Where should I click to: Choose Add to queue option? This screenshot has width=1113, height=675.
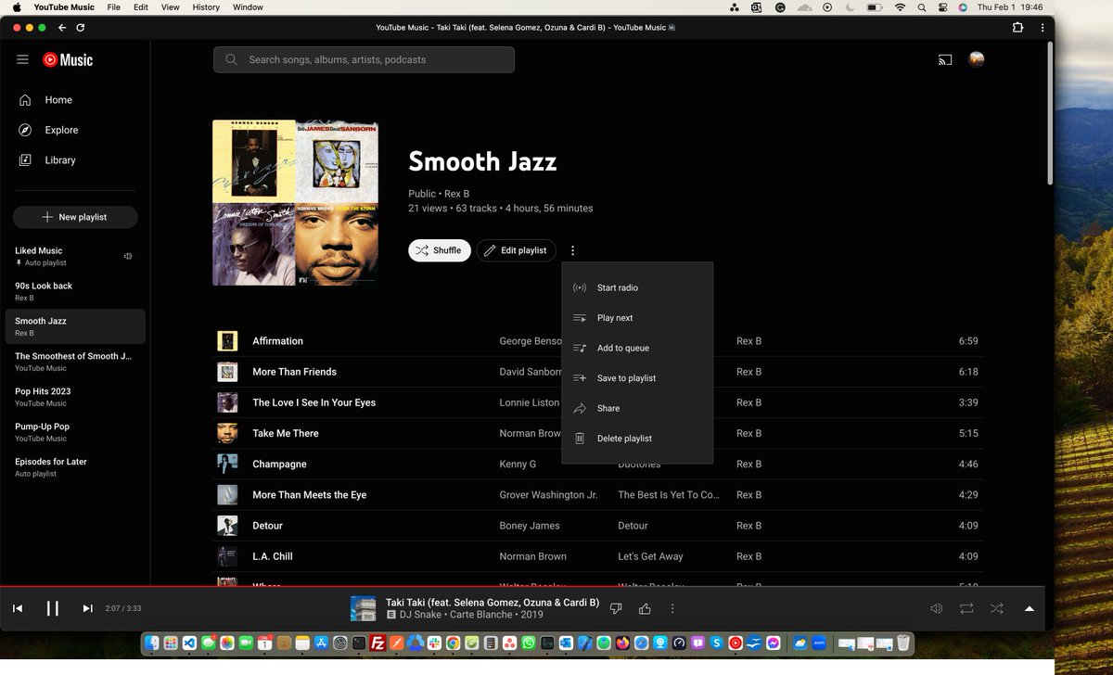[x=637, y=348]
